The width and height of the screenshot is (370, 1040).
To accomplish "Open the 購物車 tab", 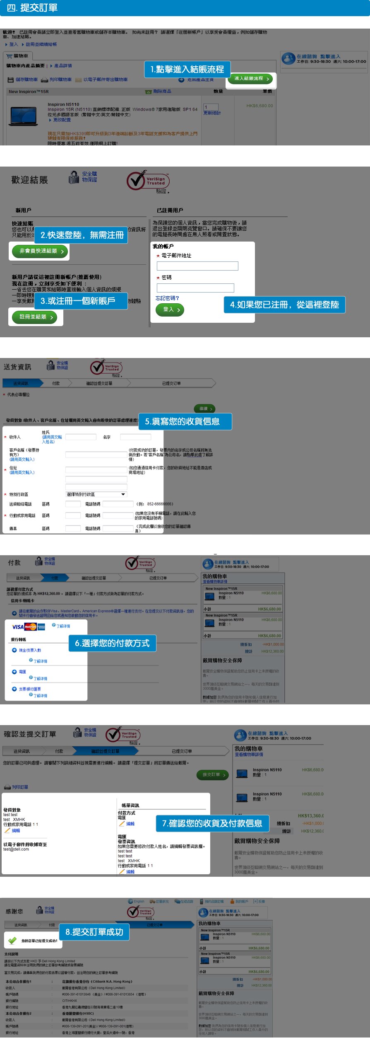I will 17,56.
